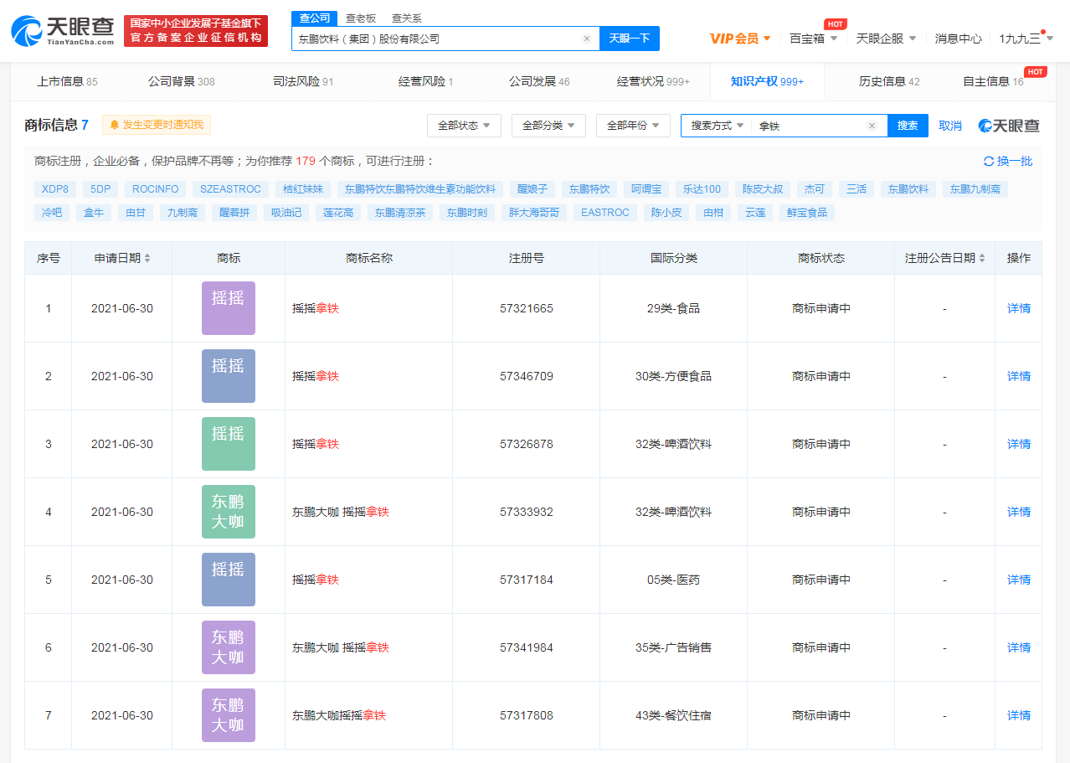Click the 取消 link
Viewport: 1070px width, 763px height.
950,126
